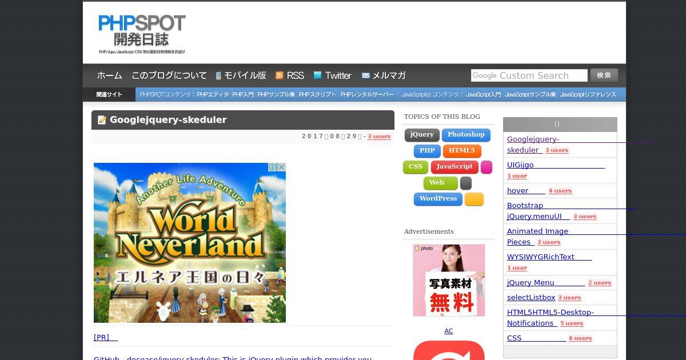Open sidebar entry selectListbox

pyautogui.click(x=531, y=298)
